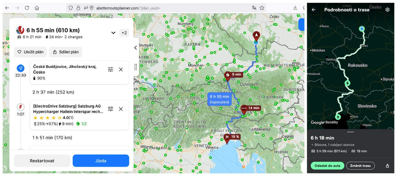This screenshot has height=176, width=397.
Task: Click the Jízda button
Action: pos(101,161)
